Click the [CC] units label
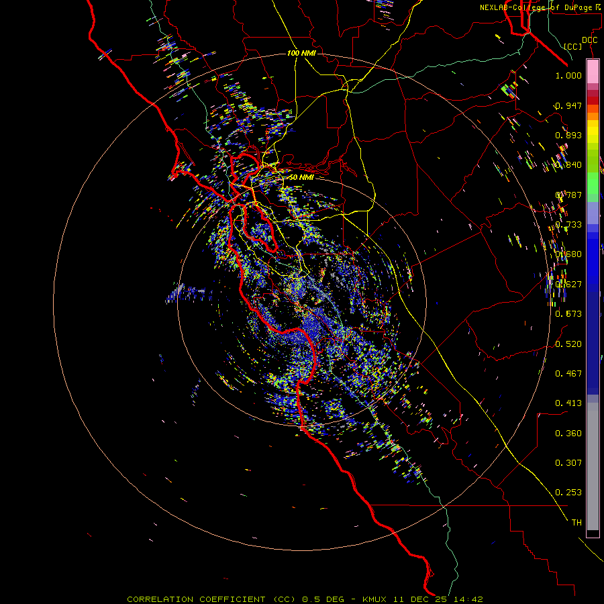The width and height of the screenshot is (604, 604). (x=573, y=46)
